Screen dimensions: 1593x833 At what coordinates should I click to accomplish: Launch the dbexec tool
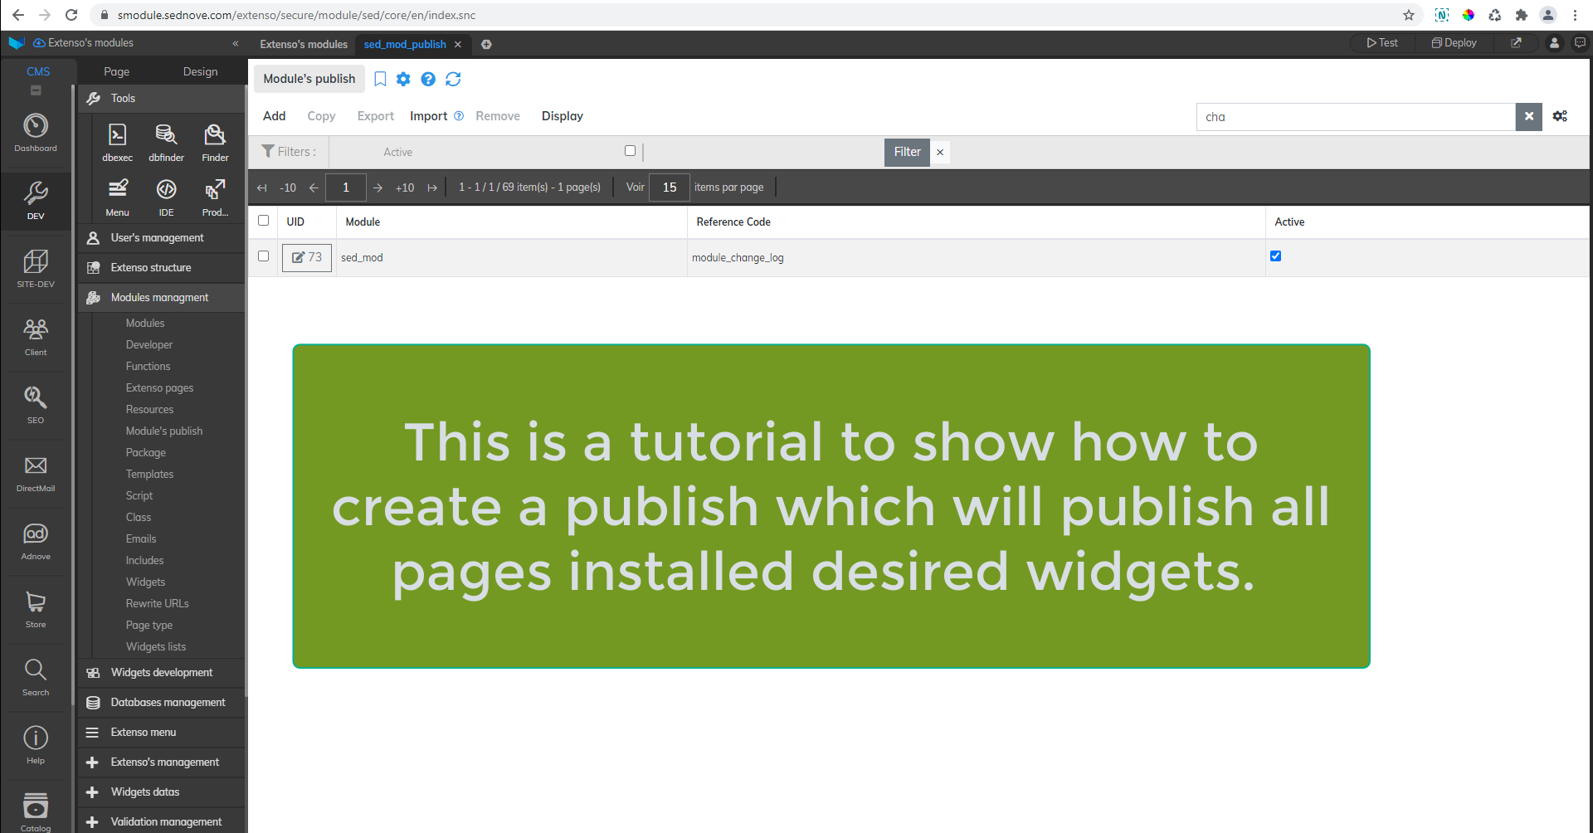[118, 143]
